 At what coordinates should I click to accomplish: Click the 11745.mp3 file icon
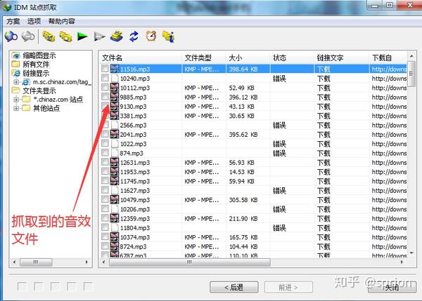115,181
